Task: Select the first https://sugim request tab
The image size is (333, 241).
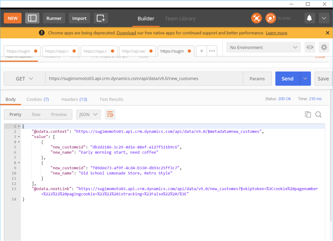Action: pyautogui.click(x=22, y=51)
